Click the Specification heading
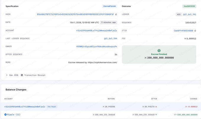 coord(12,6)
